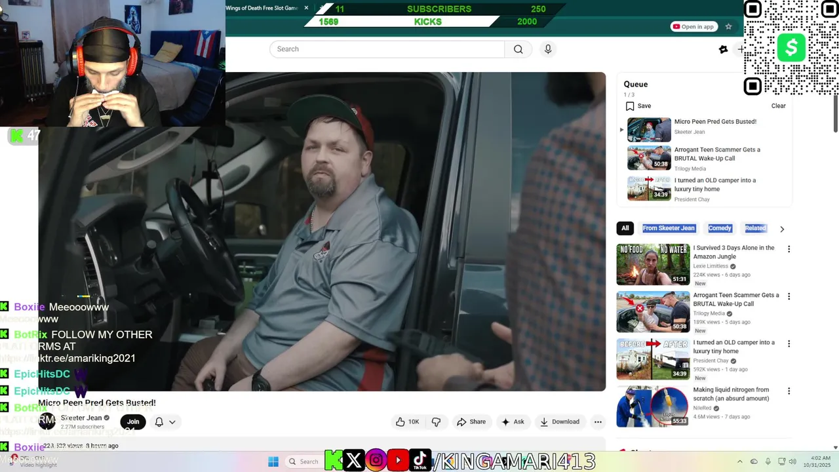
Task: Open the Windows taskbar Search box
Action: 304,462
